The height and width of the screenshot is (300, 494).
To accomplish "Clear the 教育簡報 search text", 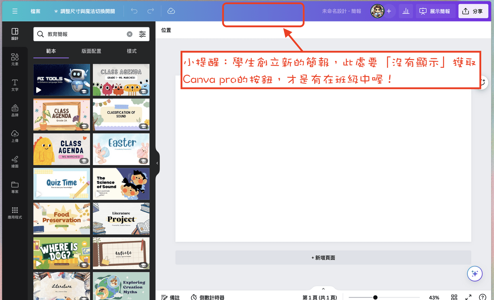I will 129,34.
